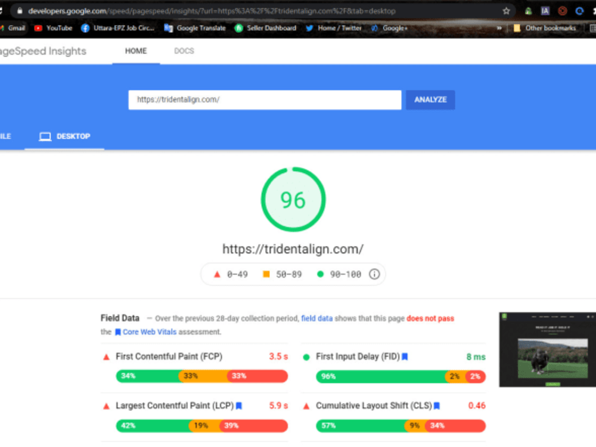The height and width of the screenshot is (447, 596).
Task: Click the 96 performance score gauge
Action: [x=293, y=199]
